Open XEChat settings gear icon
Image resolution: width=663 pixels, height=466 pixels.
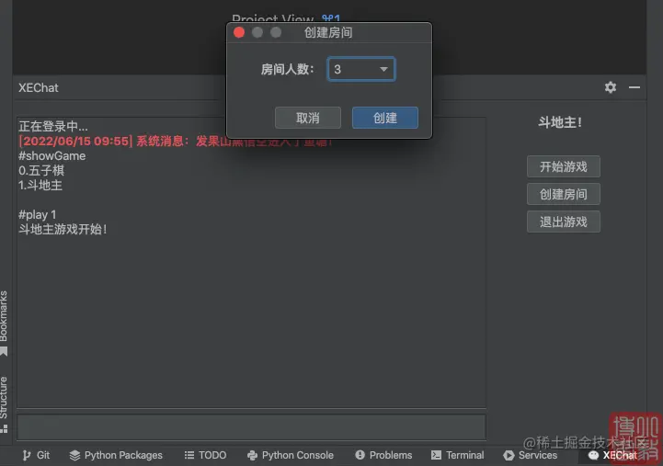pos(611,87)
